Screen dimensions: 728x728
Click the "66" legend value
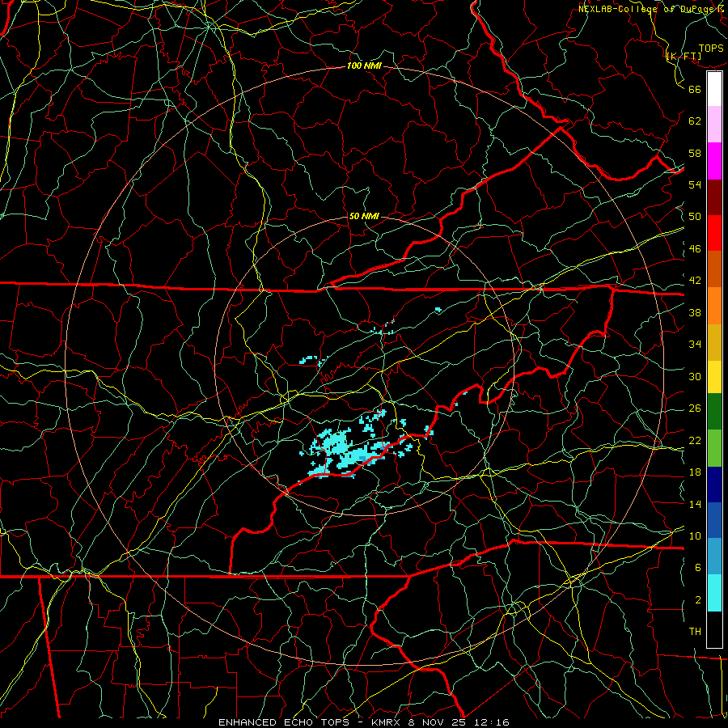click(x=695, y=89)
